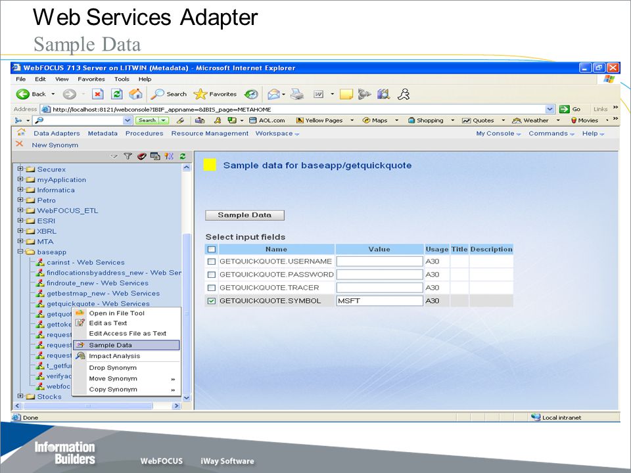Go to the browser Home page icon
This screenshot has height=473, width=631.
(135, 94)
